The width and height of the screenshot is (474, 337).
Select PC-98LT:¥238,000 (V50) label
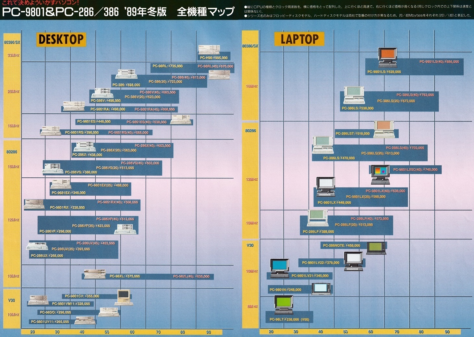pos(289,319)
